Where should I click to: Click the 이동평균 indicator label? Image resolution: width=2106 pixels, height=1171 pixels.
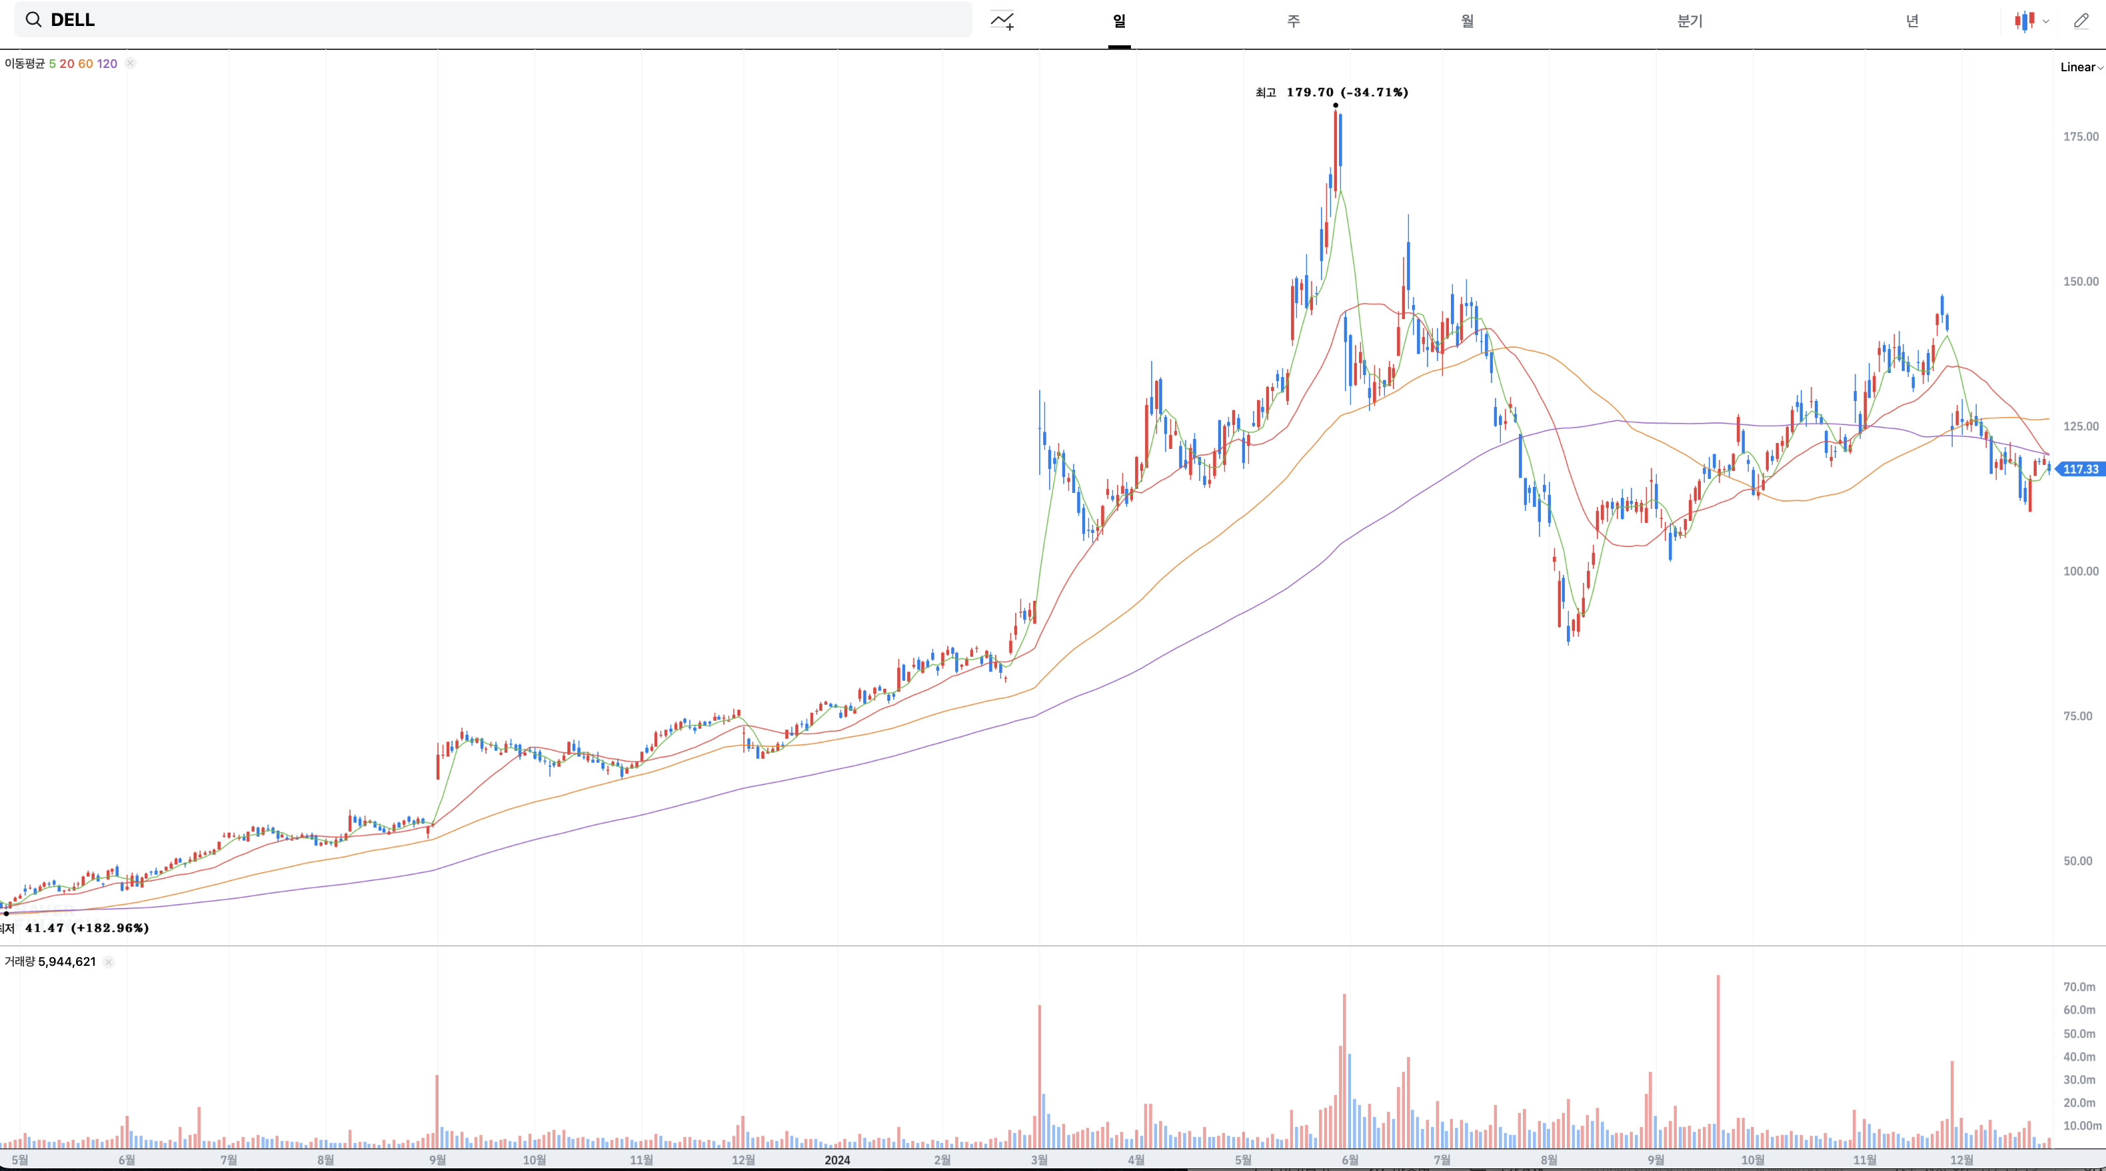point(25,64)
